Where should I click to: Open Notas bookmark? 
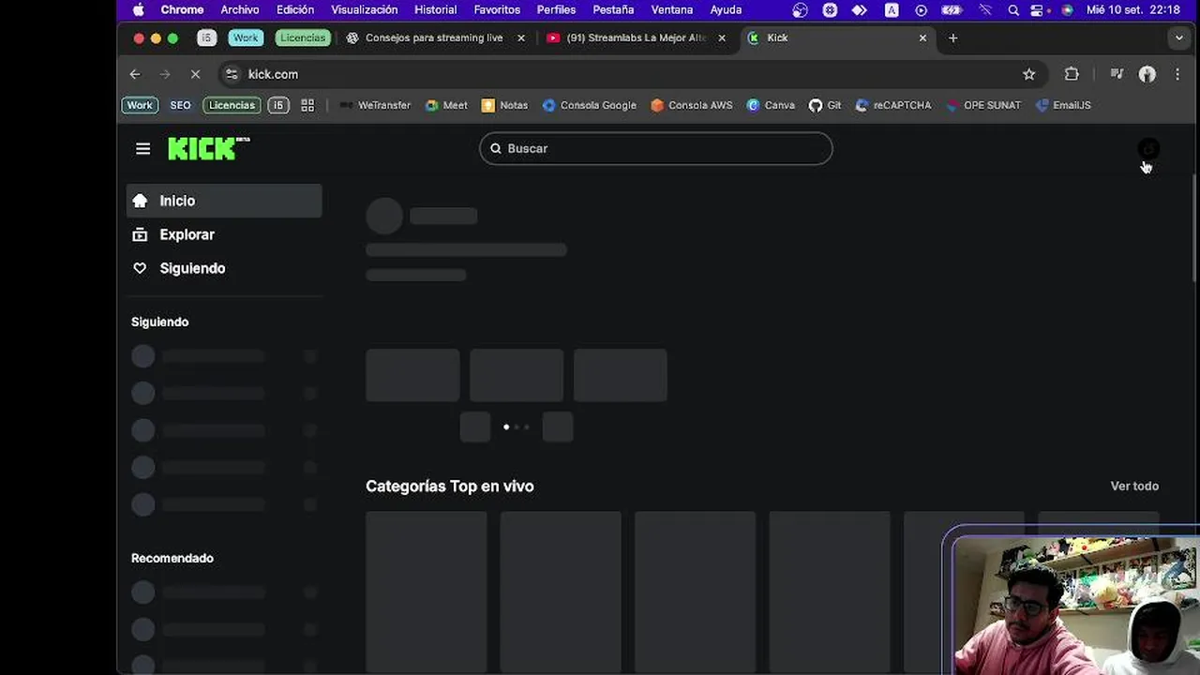(x=504, y=105)
